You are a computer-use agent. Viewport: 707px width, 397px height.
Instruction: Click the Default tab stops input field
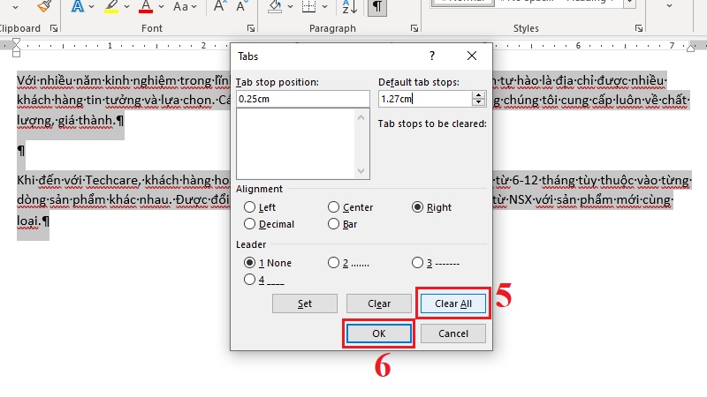pyautogui.click(x=426, y=99)
